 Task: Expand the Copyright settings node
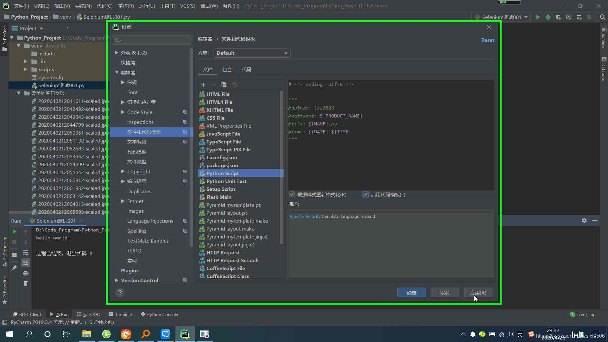click(123, 171)
